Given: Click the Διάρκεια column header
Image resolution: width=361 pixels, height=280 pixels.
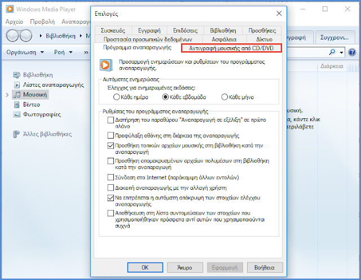Looking at the screenshot, I should pyautogui.click(x=332, y=66).
